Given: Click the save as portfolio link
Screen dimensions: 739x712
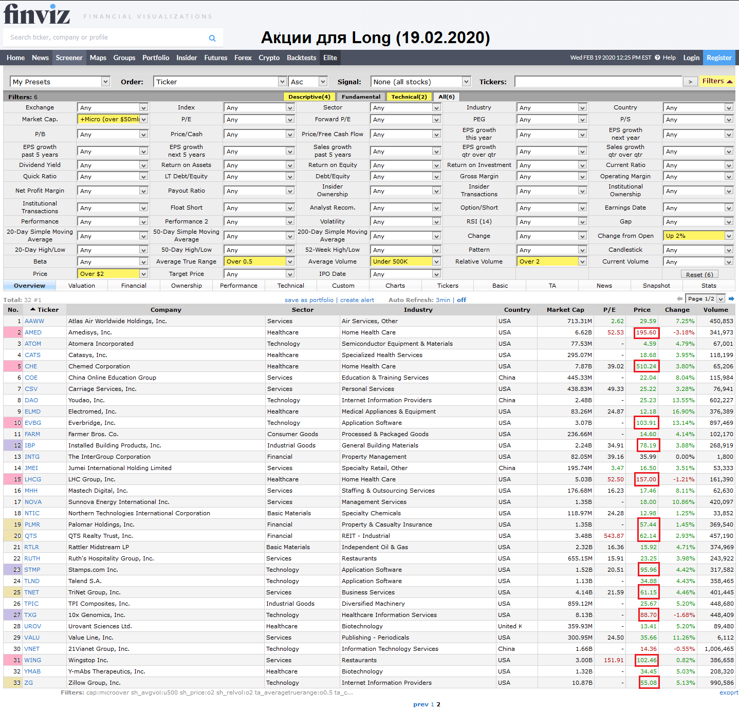Looking at the screenshot, I should point(309,300).
